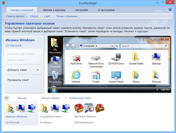Viewport: 176px width, 133px height.
Task: Open the О программе tab
Action: [x=106, y=10]
